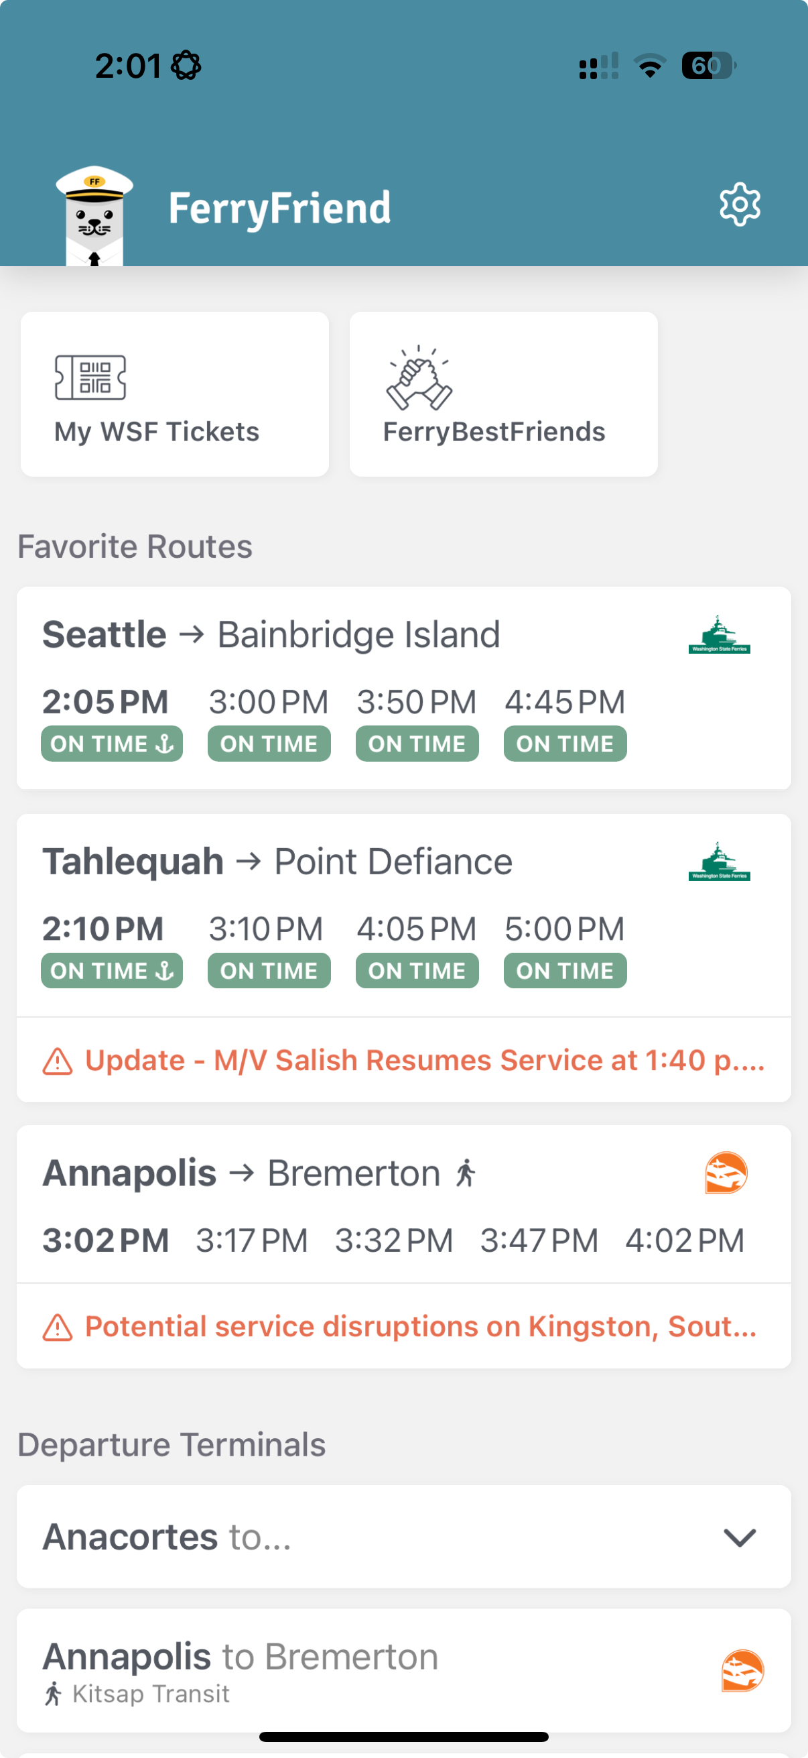This screenshot has width=808, height=1758.
Task: Open My WSF Tickets card
Action: 175,394
